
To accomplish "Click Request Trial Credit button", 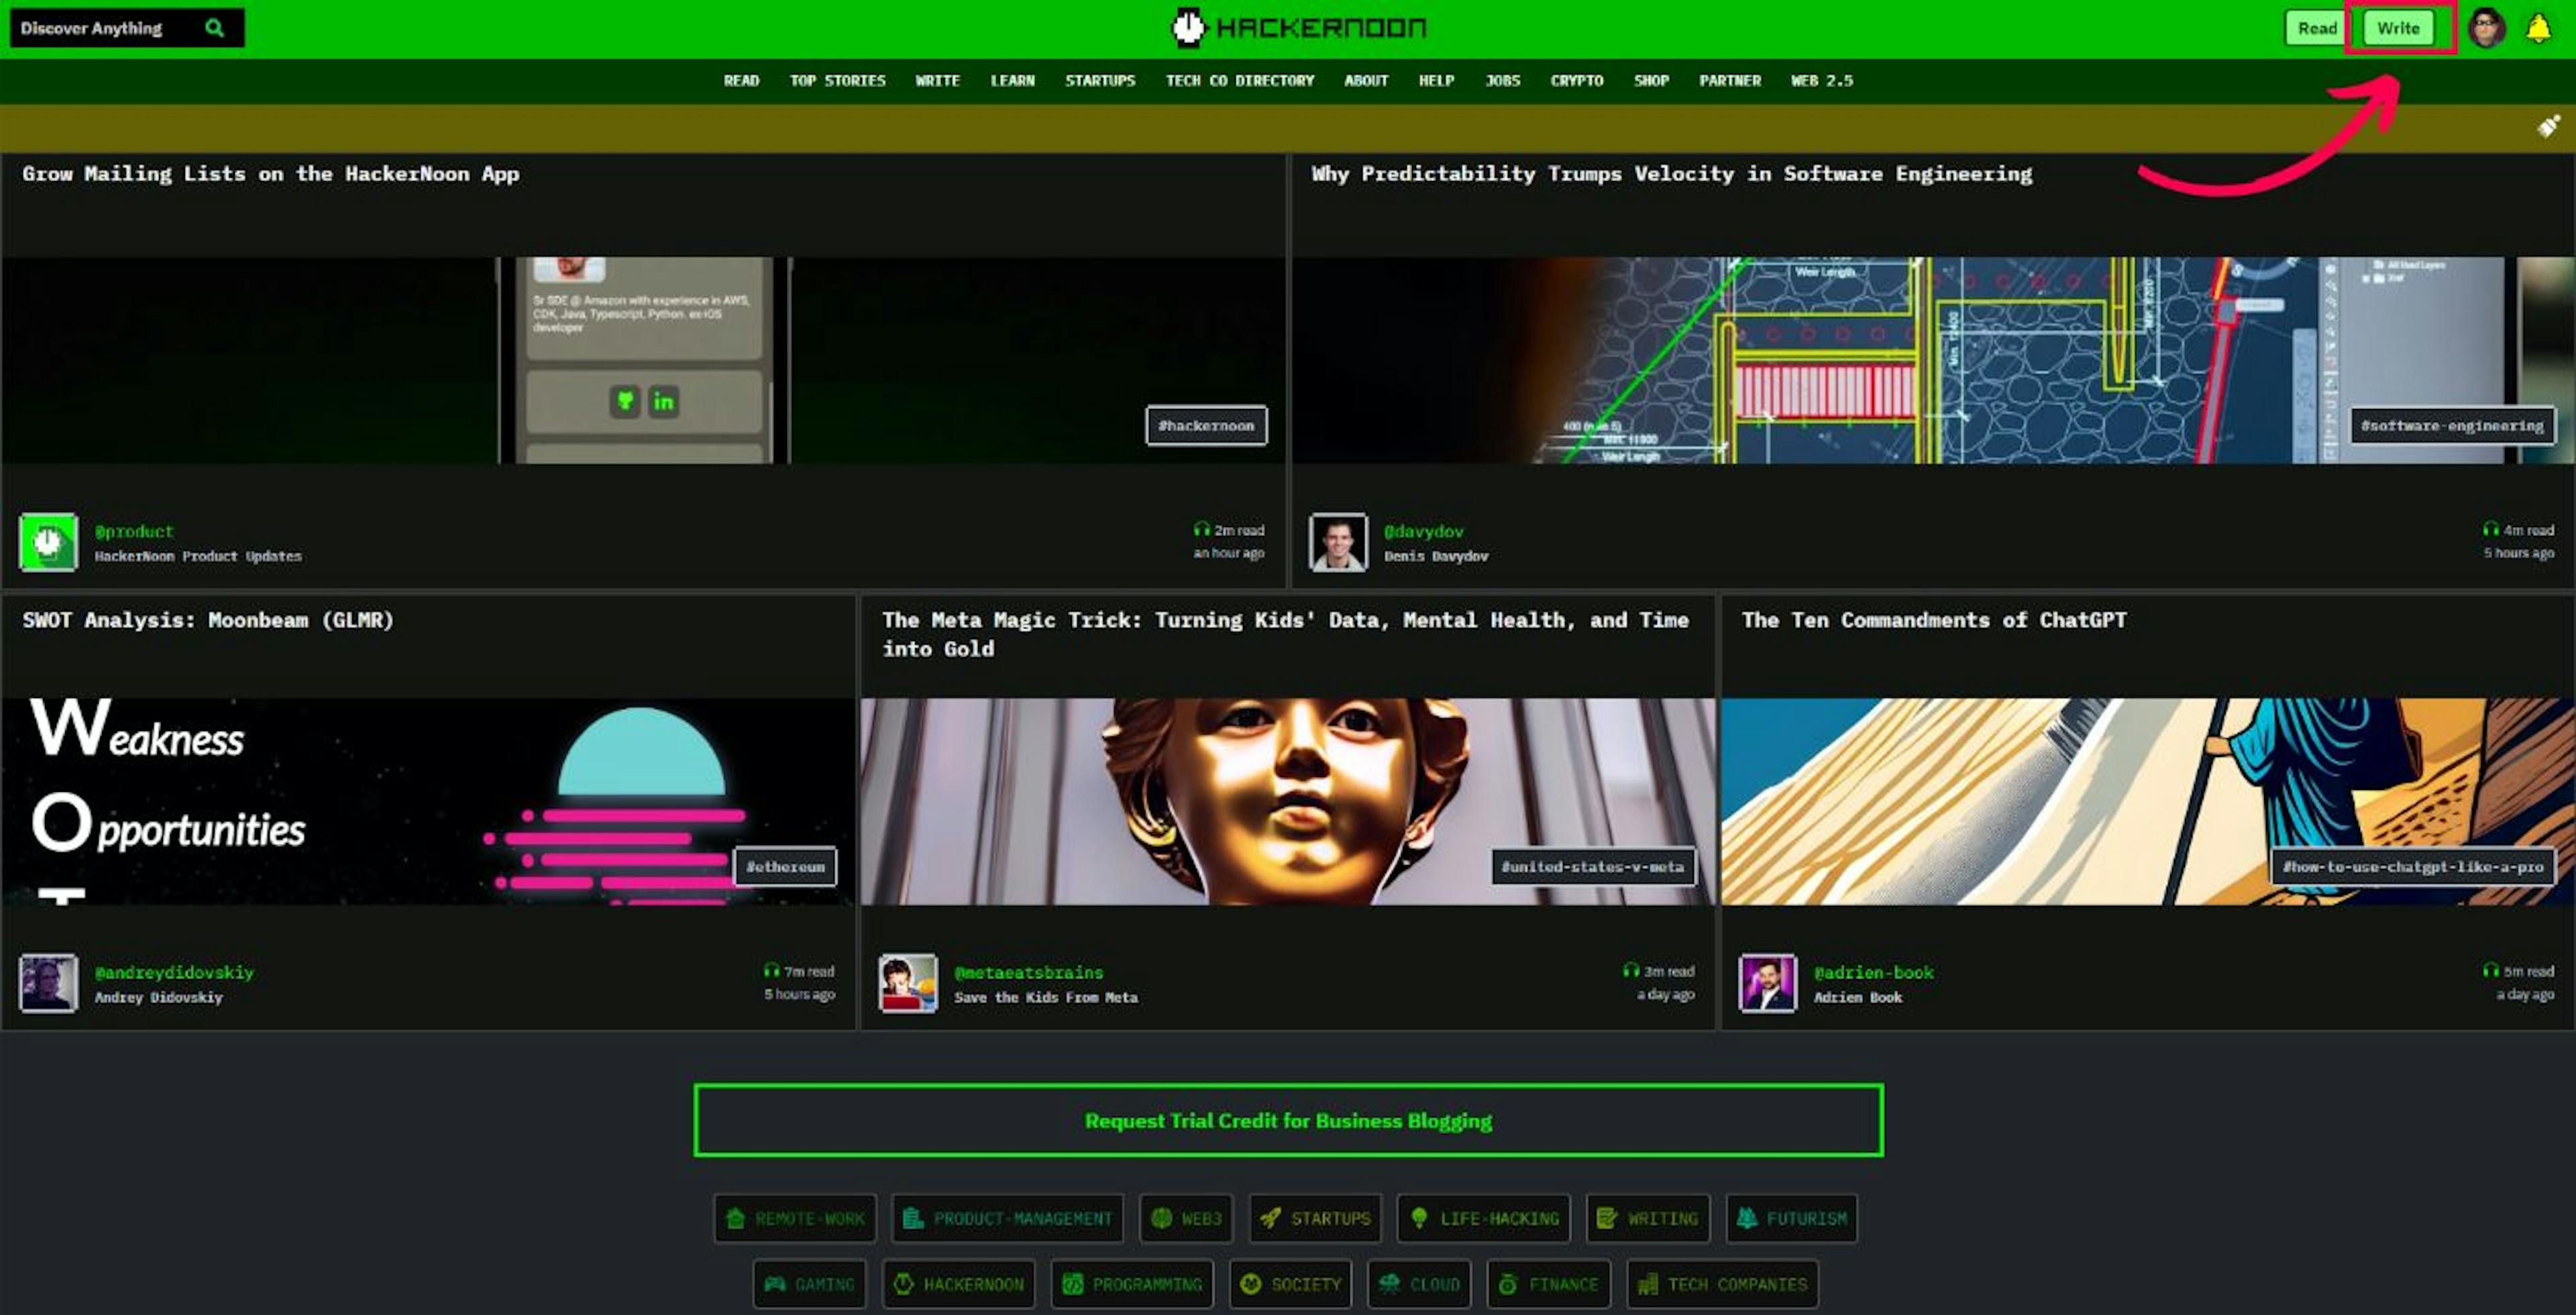I will pyautogui.click(x=1288, y=1121).
